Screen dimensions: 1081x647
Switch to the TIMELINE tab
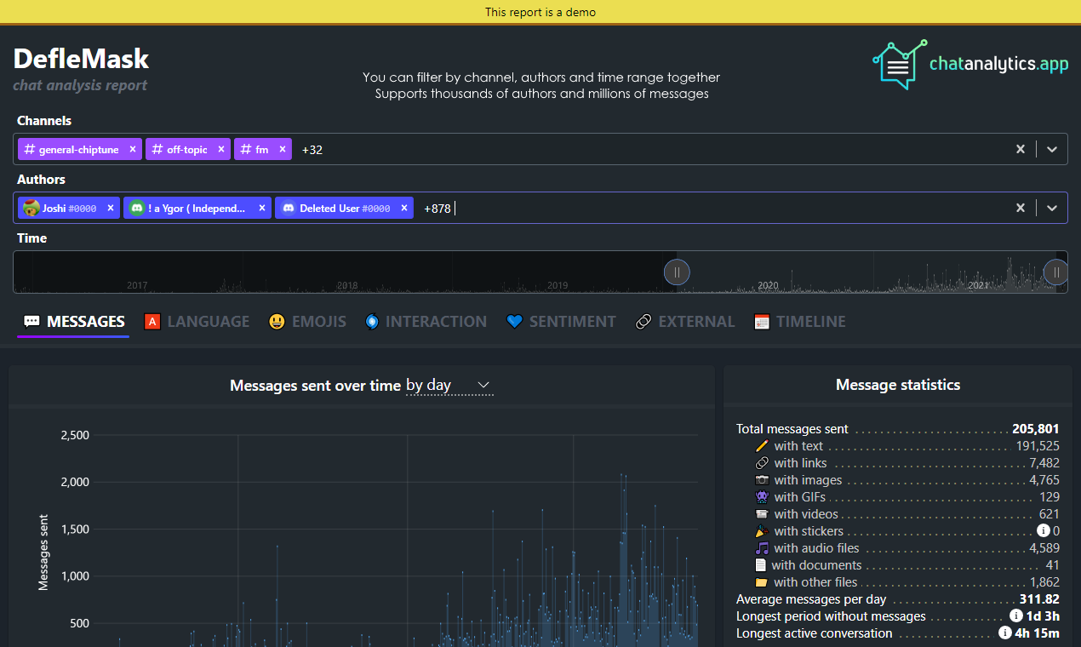click(799, 321)
